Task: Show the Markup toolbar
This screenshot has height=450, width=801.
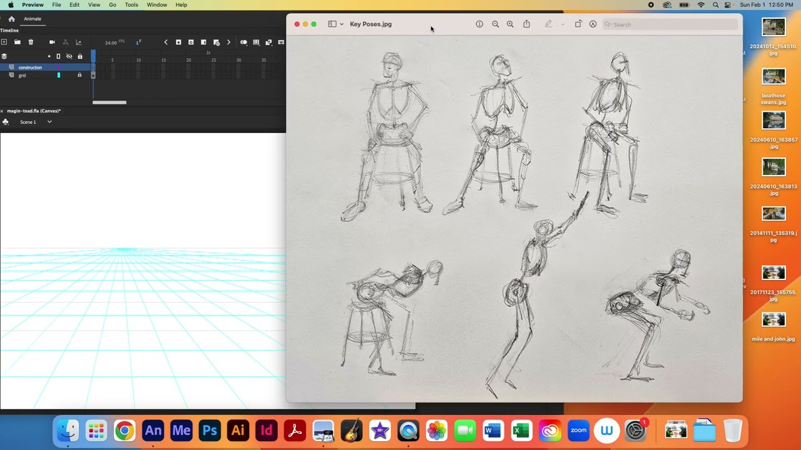Action: coord(593,24)
